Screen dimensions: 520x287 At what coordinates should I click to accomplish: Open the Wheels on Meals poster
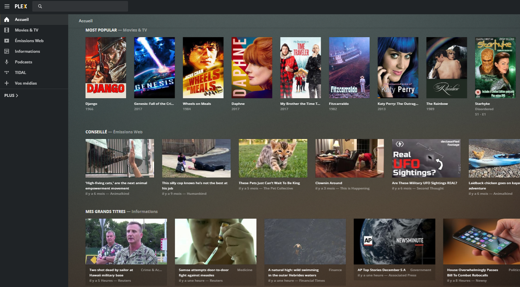point(203,68)
